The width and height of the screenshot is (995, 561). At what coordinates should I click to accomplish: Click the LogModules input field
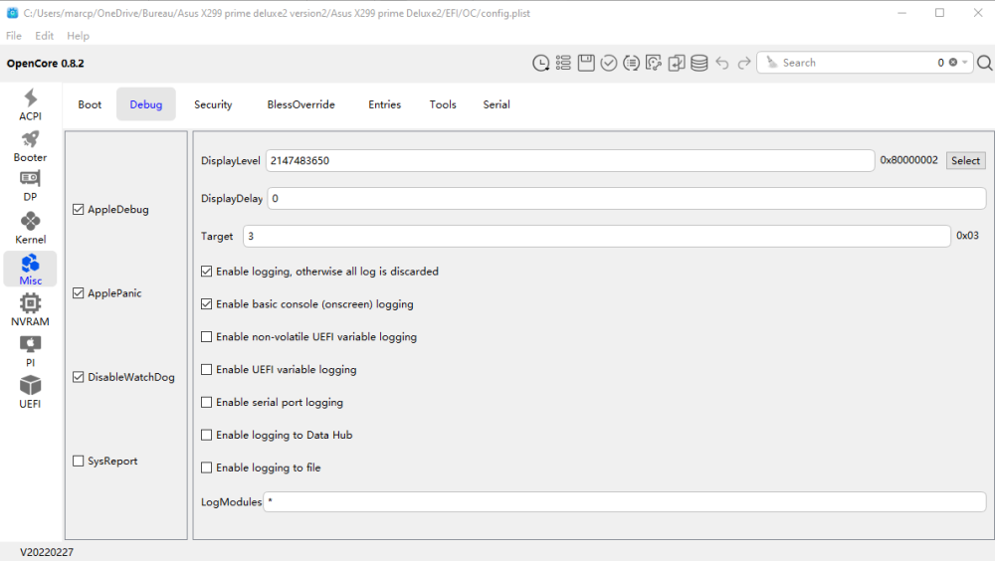pos(625,502)
